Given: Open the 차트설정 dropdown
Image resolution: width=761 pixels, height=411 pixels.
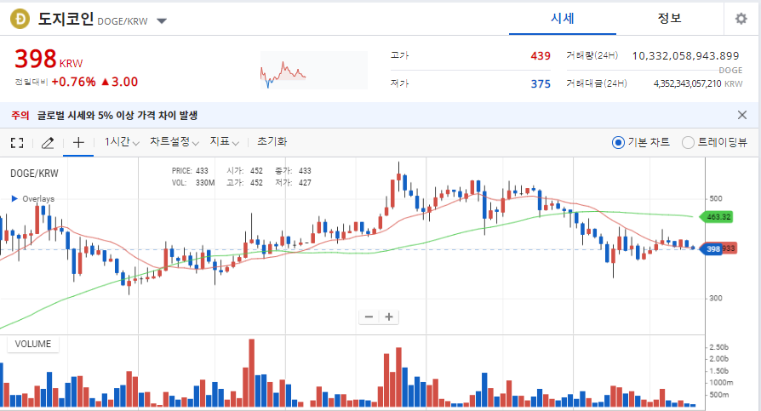Looking at the screenshot, I should [175, 142].
